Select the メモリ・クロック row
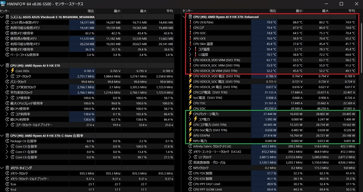Image resolution: width=363 pixels, height=192 pixels. point(87,173)
